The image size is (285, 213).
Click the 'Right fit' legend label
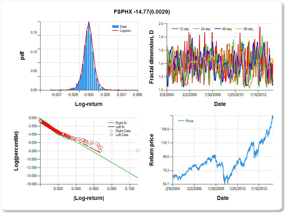(x=121, y=123)
